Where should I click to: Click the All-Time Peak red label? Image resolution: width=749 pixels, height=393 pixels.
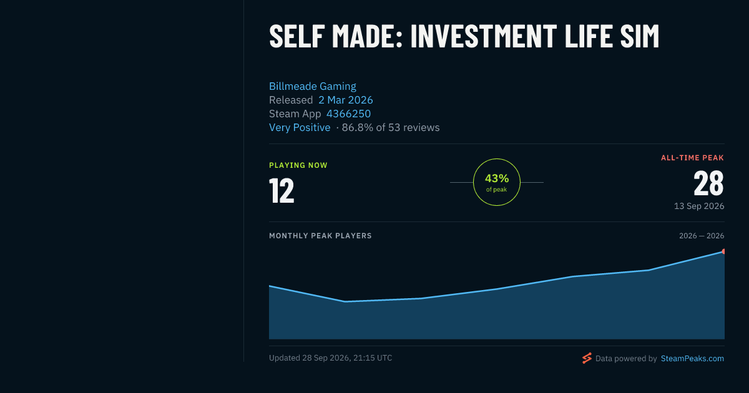coord(692,158)
